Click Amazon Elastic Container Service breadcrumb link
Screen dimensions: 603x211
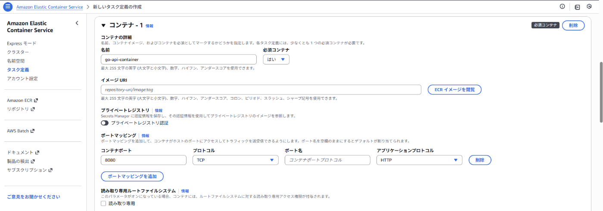[x=50, y=7]
